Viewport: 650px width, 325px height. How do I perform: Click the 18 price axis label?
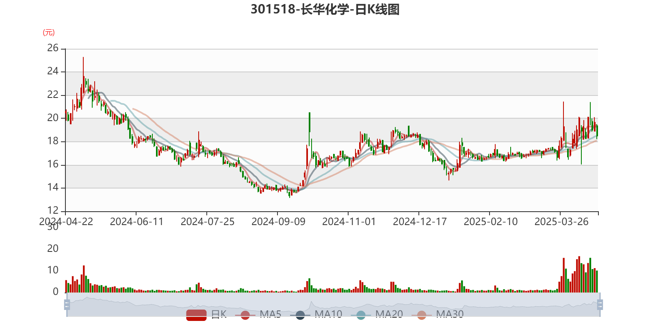click(x=53, y=141)
